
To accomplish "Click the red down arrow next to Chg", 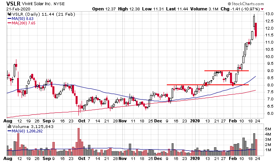I will [x=262, y=9].
